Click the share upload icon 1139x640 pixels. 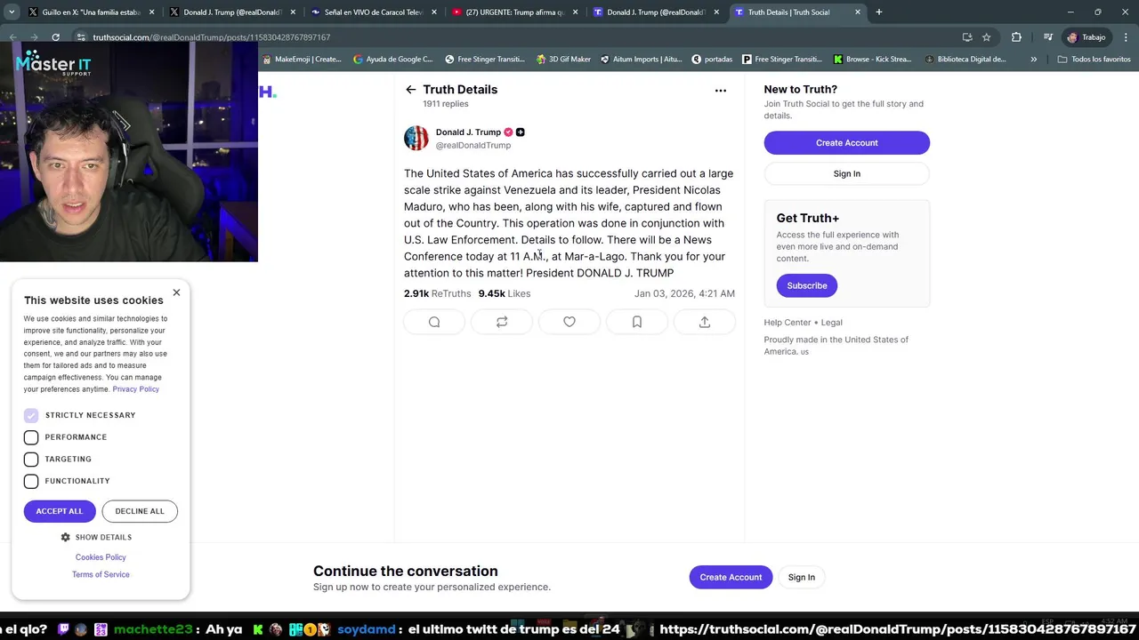click(705, 322)
